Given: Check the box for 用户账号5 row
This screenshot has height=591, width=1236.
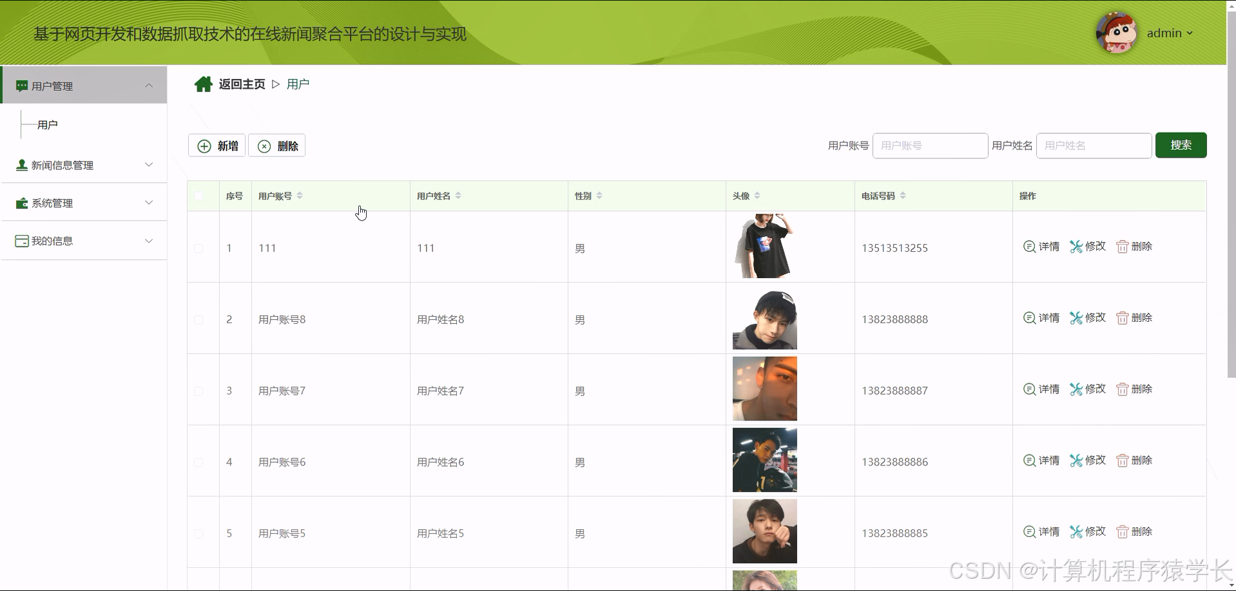Looking at the screenshot, I should pyautogui.click(x=198, y=534).
